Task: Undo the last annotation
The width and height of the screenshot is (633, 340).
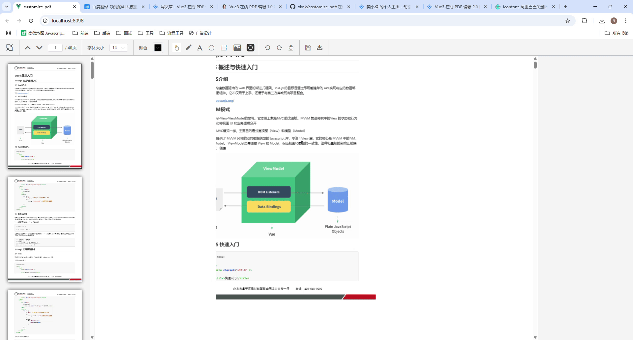Action: pyautogui.click(x=267, y=47)
